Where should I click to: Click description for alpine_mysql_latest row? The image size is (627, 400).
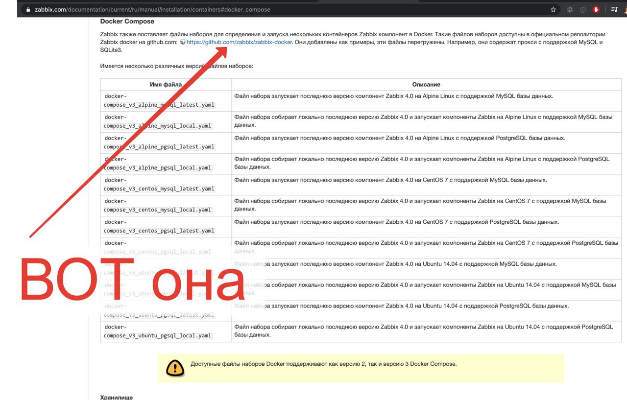coord(393,96)
